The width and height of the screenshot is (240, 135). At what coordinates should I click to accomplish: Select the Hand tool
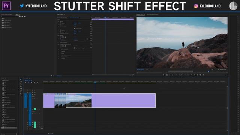pos(21,93)
